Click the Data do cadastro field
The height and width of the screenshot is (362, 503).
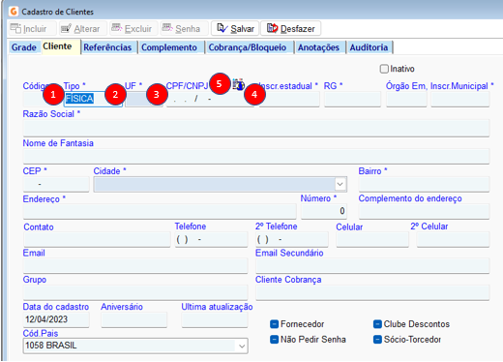[x=56, y=319]
